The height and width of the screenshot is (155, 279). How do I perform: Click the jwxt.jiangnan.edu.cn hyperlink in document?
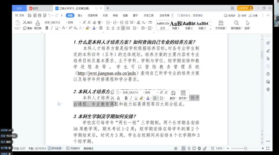107,73
